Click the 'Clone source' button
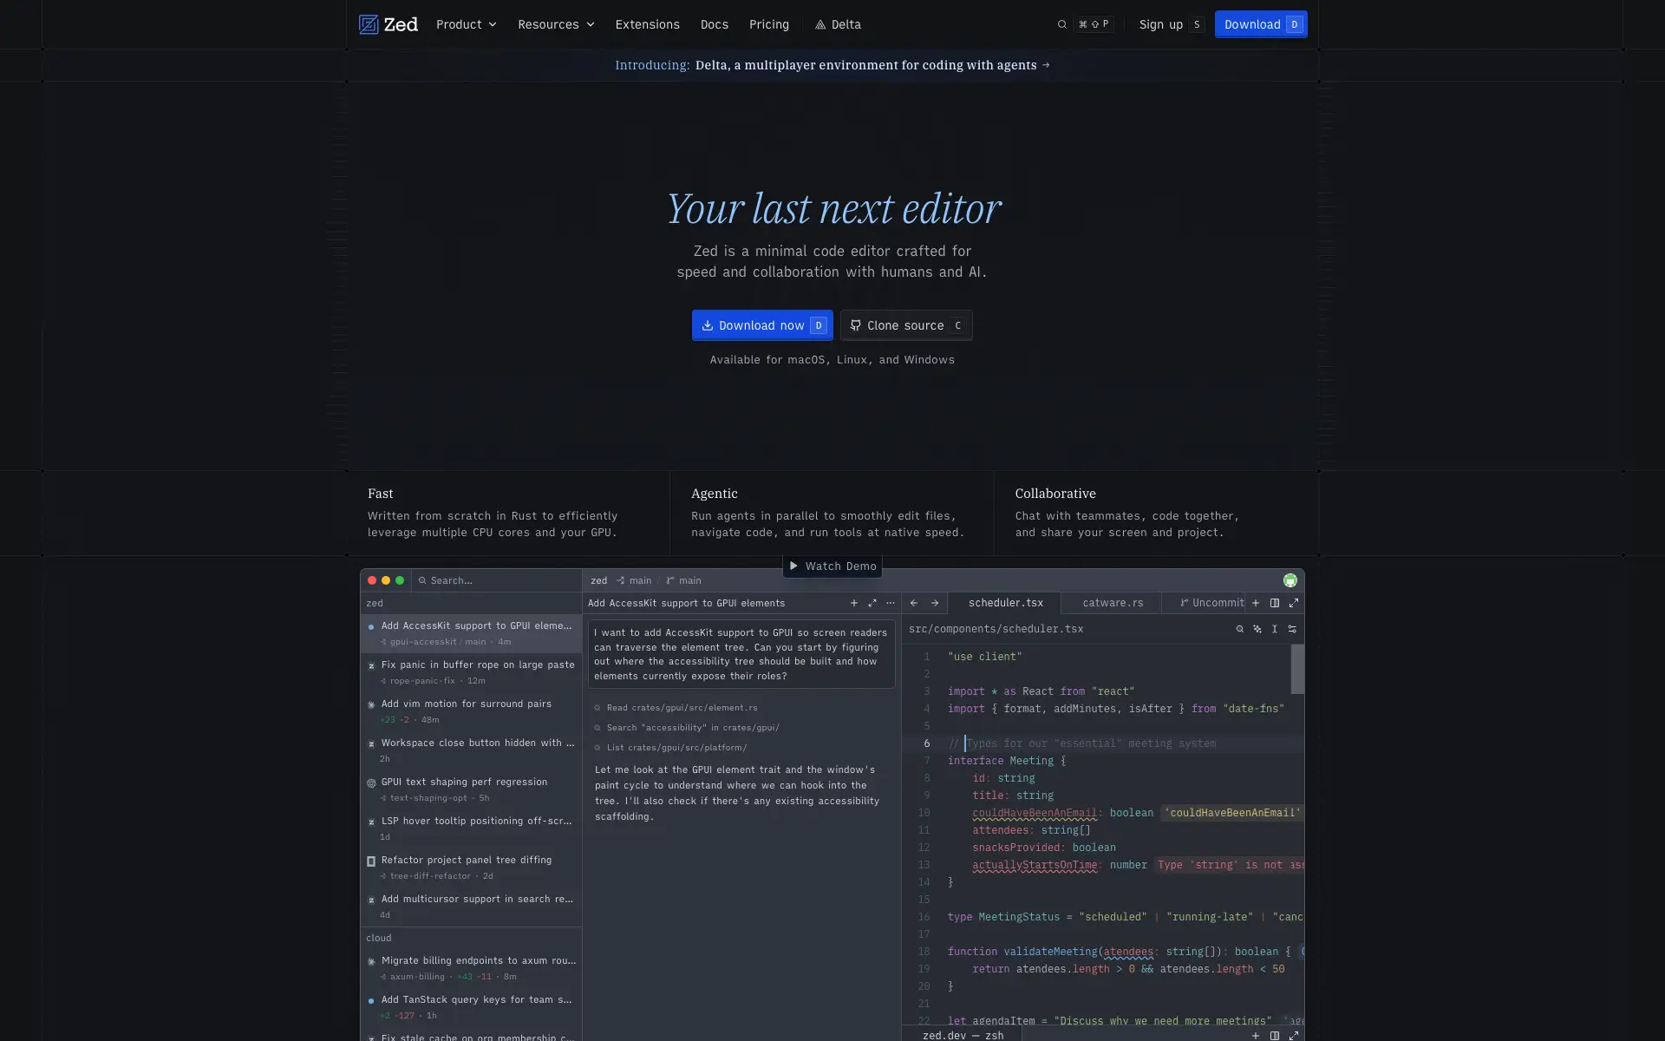The image size is (1665, 1041). [905, 325]
